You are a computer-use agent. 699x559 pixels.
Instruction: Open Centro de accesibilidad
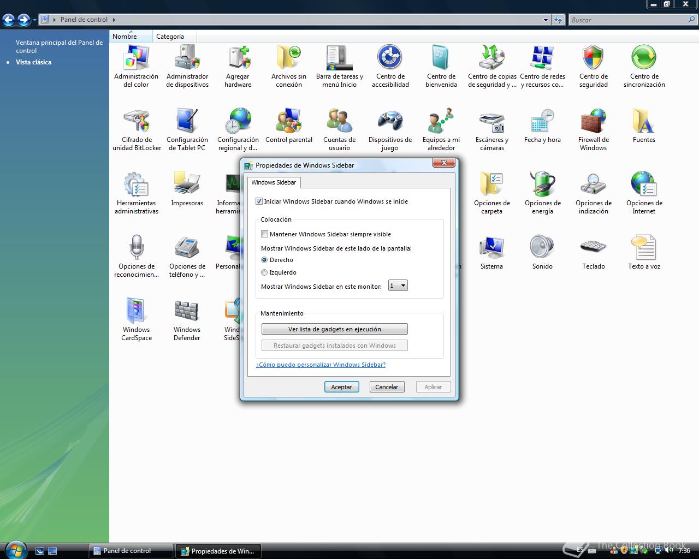(390, 67)
